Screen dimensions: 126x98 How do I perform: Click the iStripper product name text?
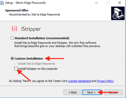click(31, 29)
